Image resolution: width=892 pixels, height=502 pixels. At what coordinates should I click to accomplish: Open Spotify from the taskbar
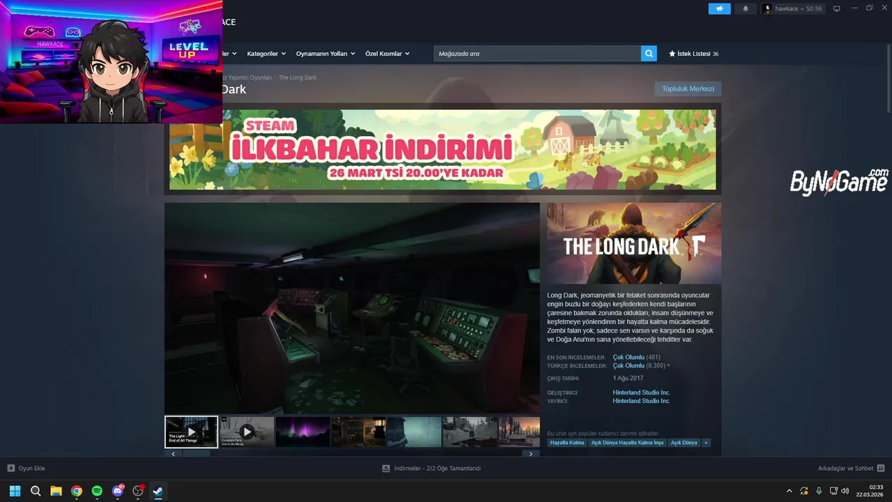(97, 491)
